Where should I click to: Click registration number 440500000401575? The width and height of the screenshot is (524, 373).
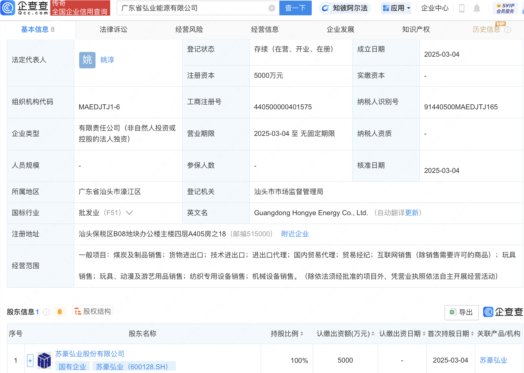coord(283,107)
